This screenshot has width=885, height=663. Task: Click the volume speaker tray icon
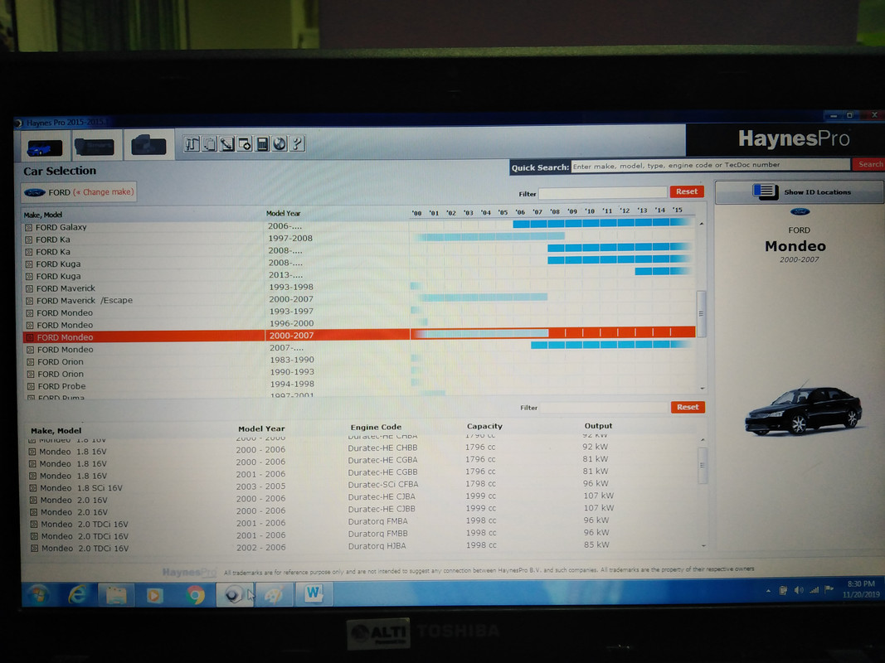point(799,590)
